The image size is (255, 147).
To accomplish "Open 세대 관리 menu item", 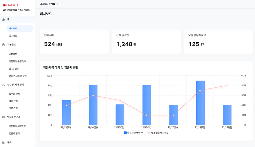I will 13,101.
